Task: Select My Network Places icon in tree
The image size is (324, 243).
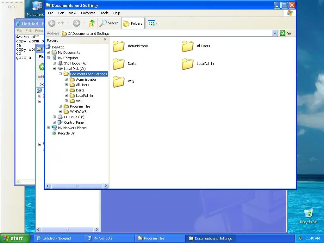Action: [x=54, y=128]
